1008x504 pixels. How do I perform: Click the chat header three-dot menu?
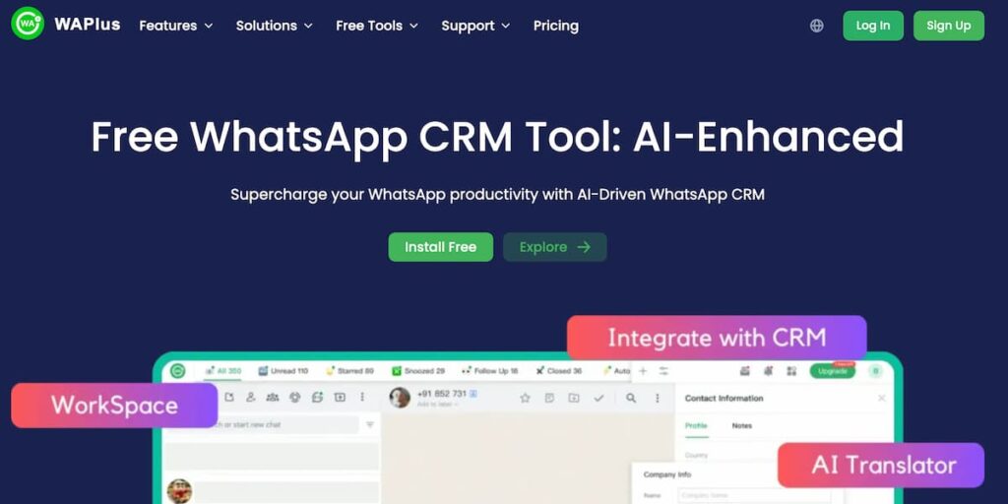pyautogui.click(x=657, y=398)
